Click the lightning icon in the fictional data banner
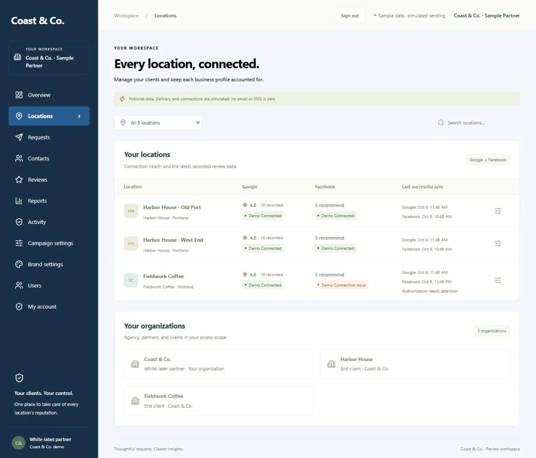The image size is (536, 458). [x=122, y=99]
